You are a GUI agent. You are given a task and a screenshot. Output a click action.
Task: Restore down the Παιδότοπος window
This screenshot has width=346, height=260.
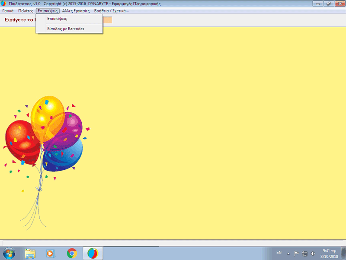click(329, 4)
